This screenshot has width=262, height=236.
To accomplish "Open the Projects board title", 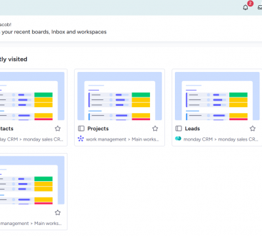I will pos(98,129).
